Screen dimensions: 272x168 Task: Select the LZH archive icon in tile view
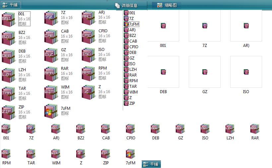(8, 75)
